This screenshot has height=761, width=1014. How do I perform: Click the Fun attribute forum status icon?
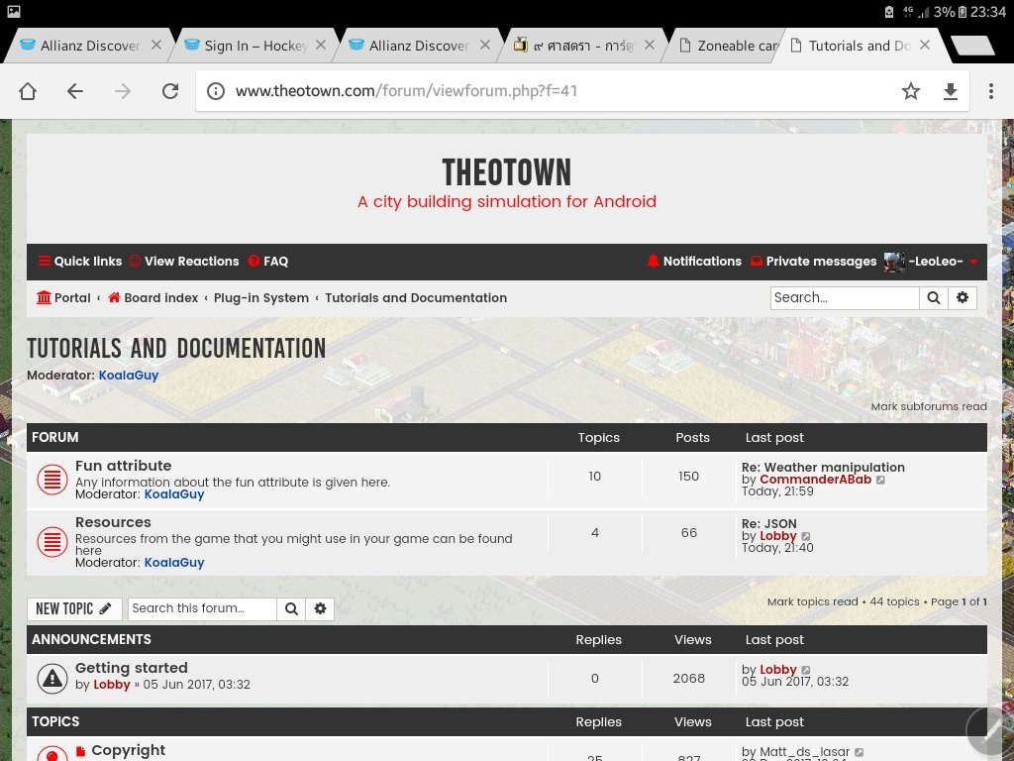click(52, 481)
